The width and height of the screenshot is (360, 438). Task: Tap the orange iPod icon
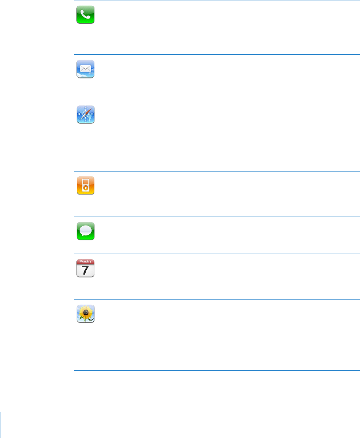86,186
